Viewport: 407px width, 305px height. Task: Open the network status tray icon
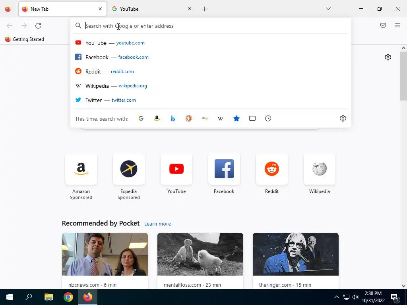coord(346,297)
